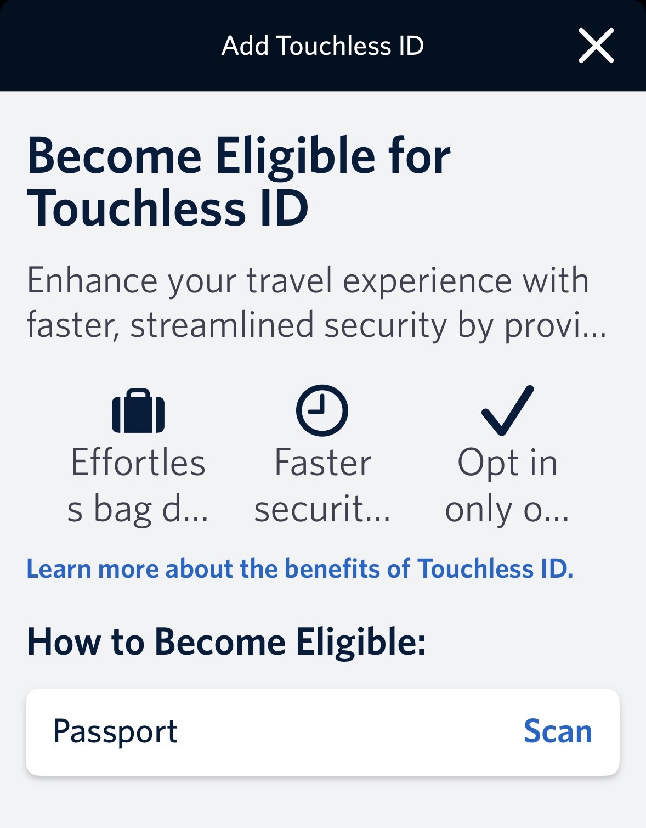Screen dimensions: 646x828
Task: Click the Passport card's blank middle area
Action: point(345,731)
